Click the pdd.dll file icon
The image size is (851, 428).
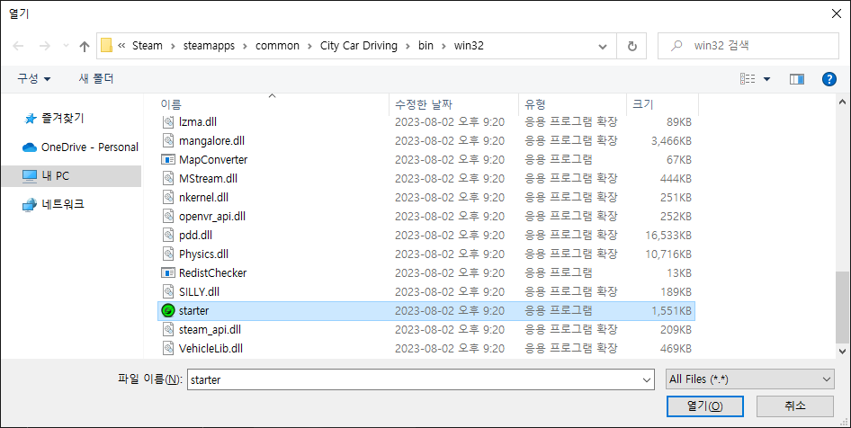tap(168, 235)
